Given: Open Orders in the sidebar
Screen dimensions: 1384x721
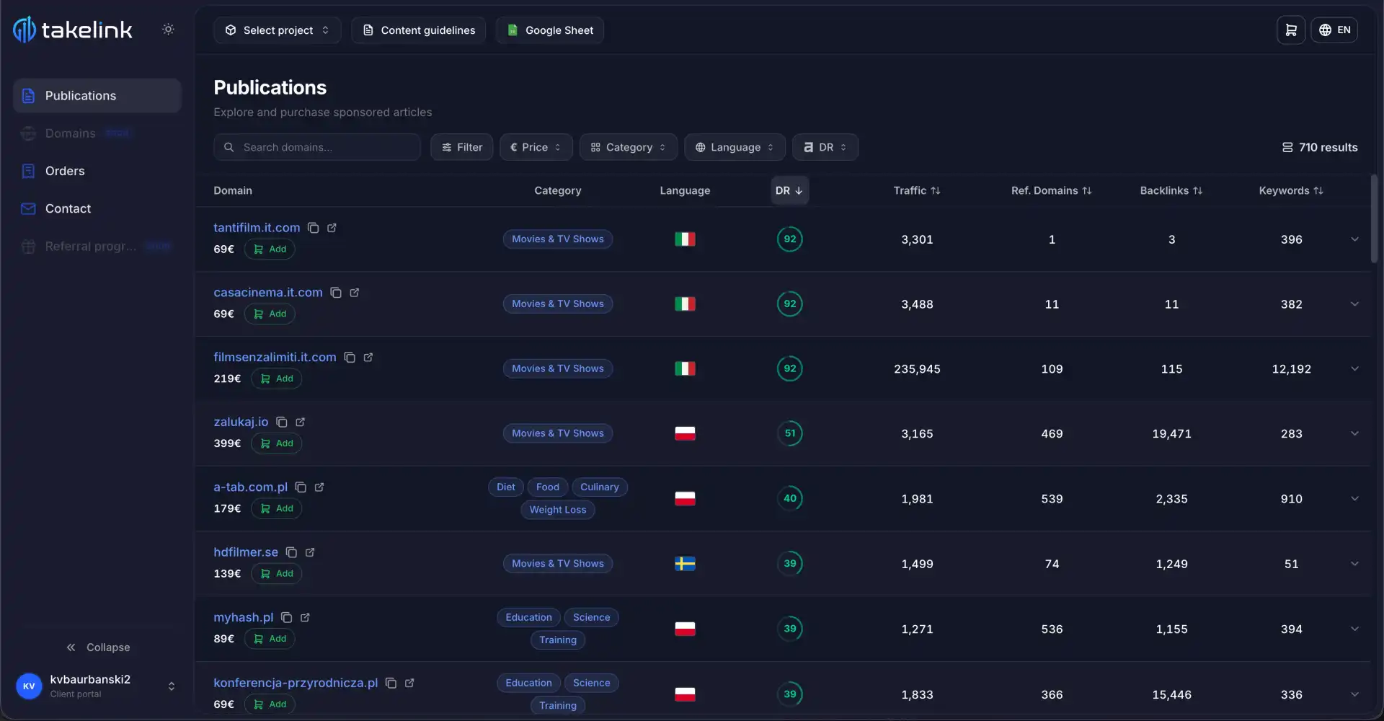Looking at the screenshot, I should (x=97, y=171).
